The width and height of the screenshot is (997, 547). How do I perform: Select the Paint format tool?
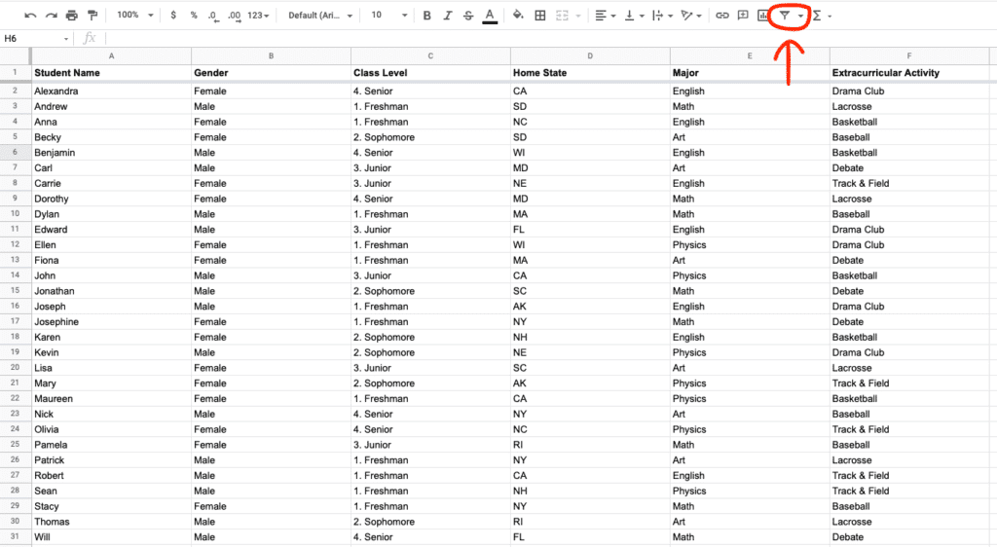(92, 16)
